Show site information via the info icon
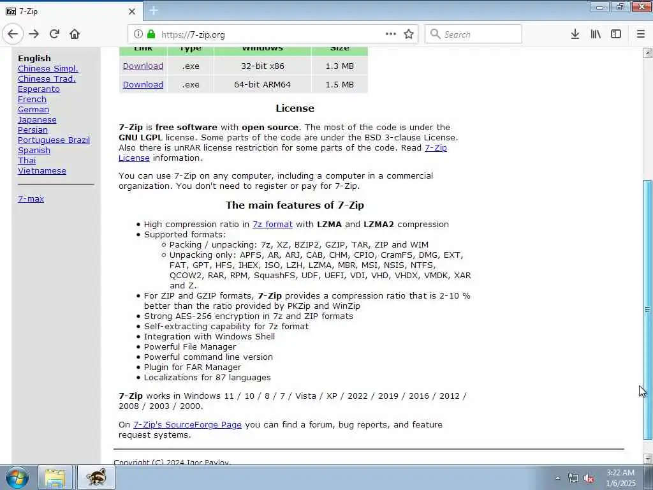 (138, 34)
